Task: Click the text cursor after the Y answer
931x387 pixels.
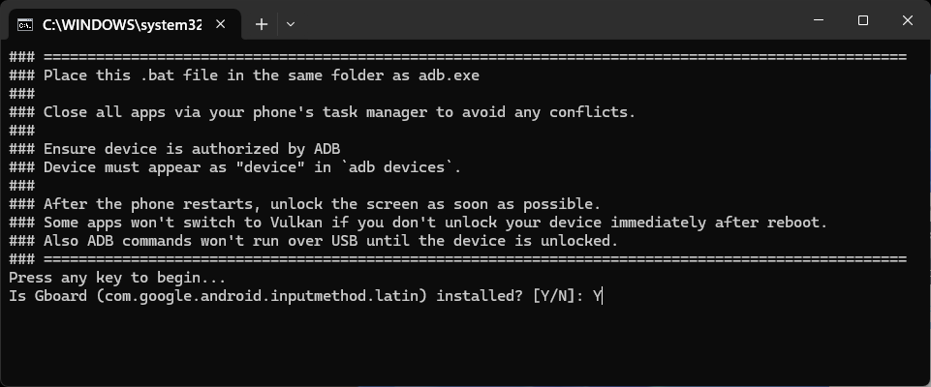Action: coord(602,296)
